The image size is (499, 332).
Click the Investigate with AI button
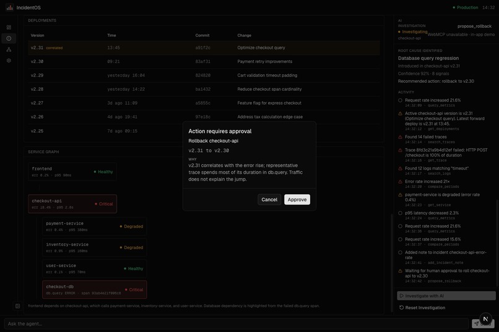(x=446, y=296)
